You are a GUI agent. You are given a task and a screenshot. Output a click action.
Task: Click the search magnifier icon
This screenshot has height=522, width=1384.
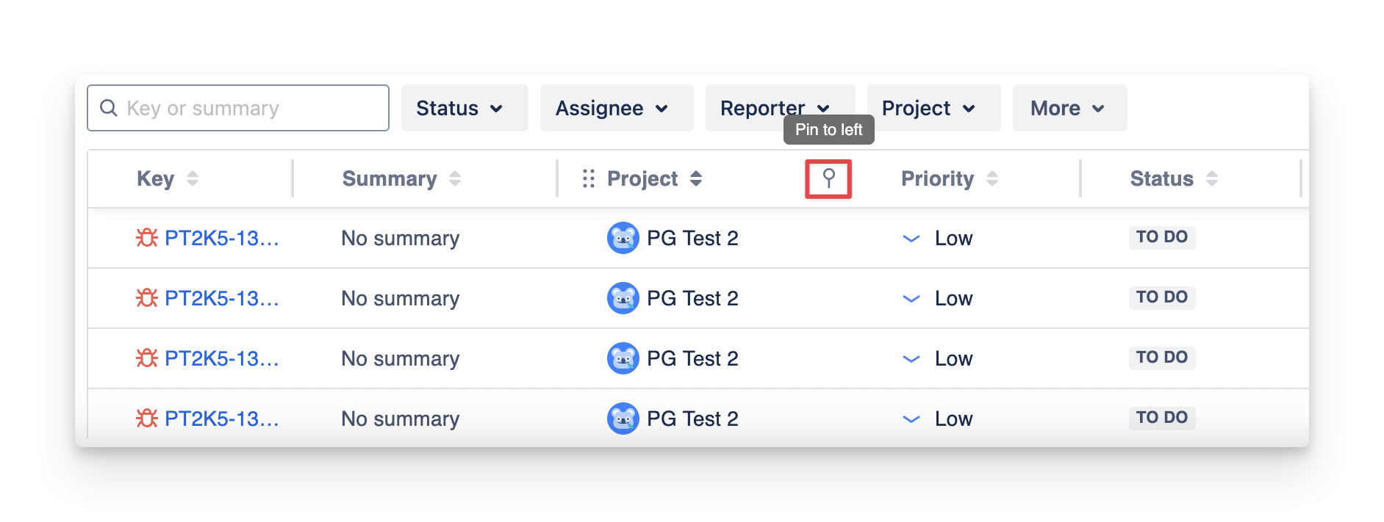pos(109,108)
